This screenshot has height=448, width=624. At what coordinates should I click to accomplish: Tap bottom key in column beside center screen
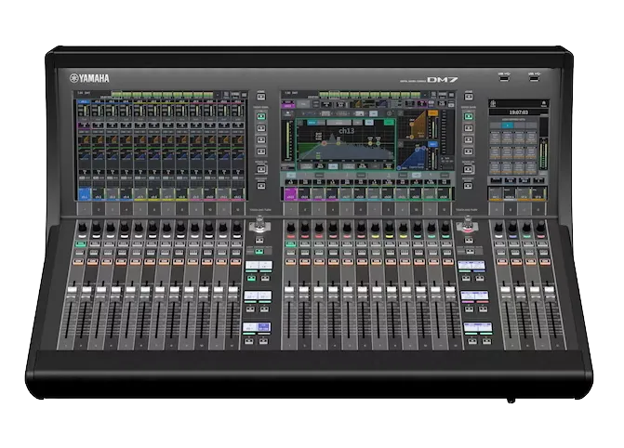click(469, 185)
